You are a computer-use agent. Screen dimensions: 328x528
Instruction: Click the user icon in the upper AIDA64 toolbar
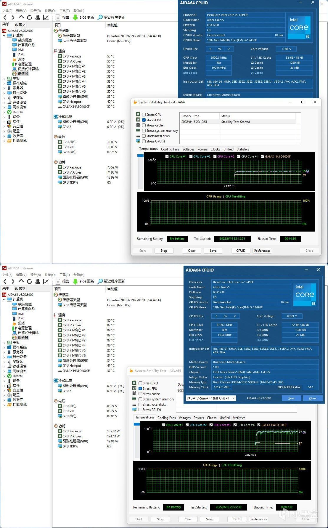[x=37, y=17]
